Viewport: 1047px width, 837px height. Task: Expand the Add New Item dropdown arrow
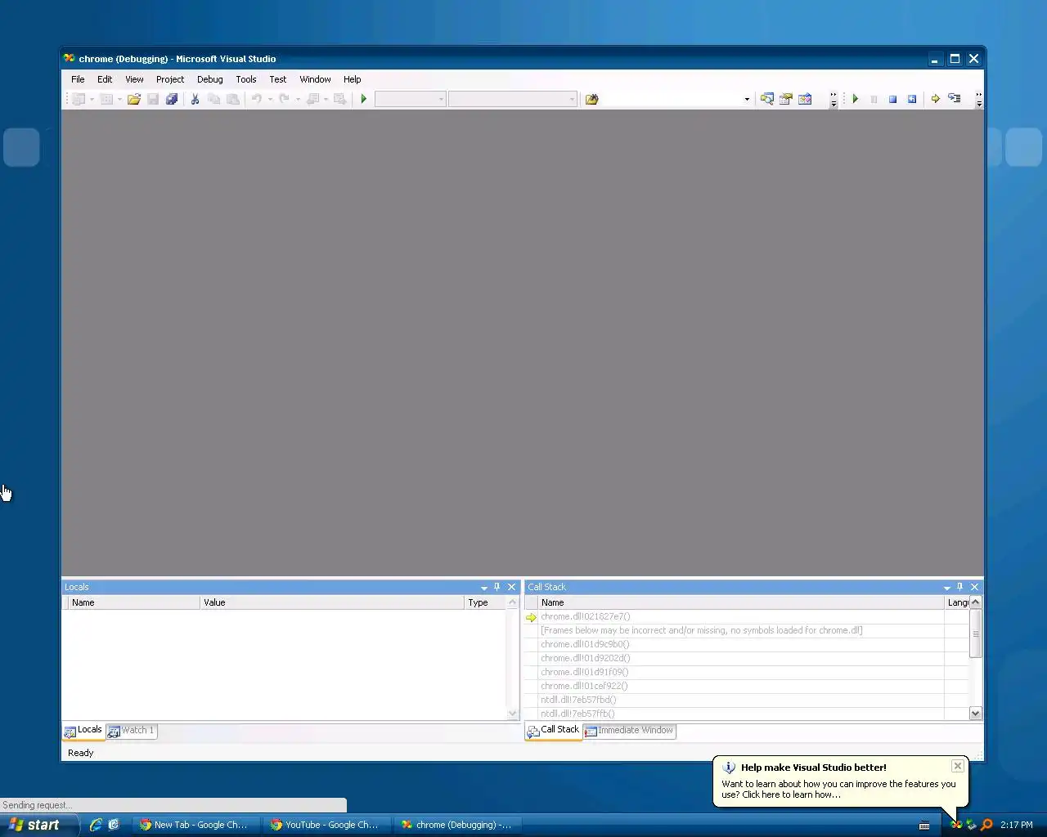coord(119,100)
